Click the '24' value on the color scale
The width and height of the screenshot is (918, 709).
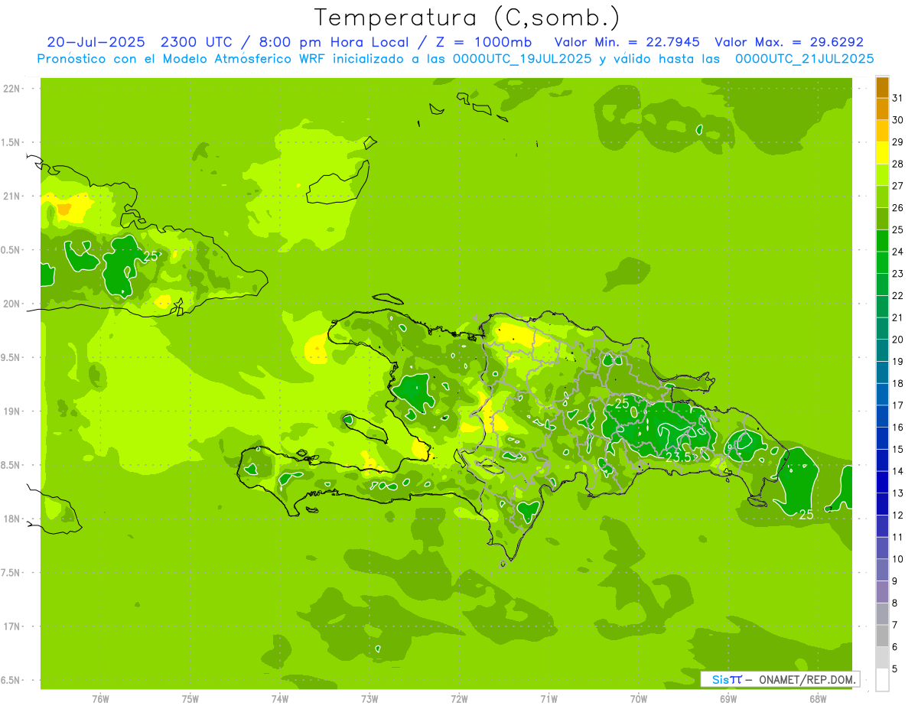(x=898, y=252)
